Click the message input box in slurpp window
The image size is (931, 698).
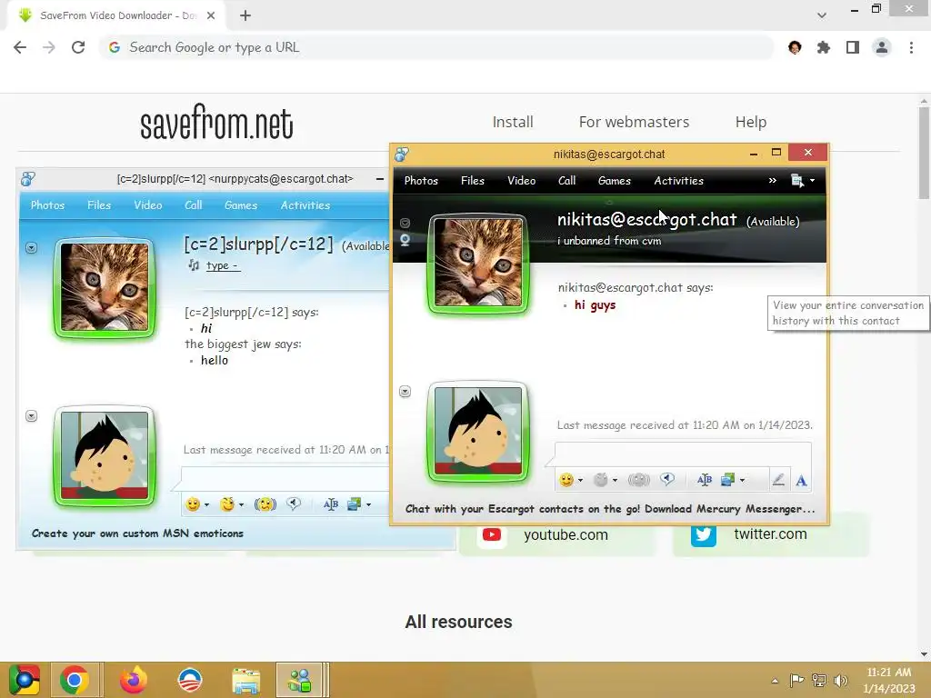click(x=285, y=478)
